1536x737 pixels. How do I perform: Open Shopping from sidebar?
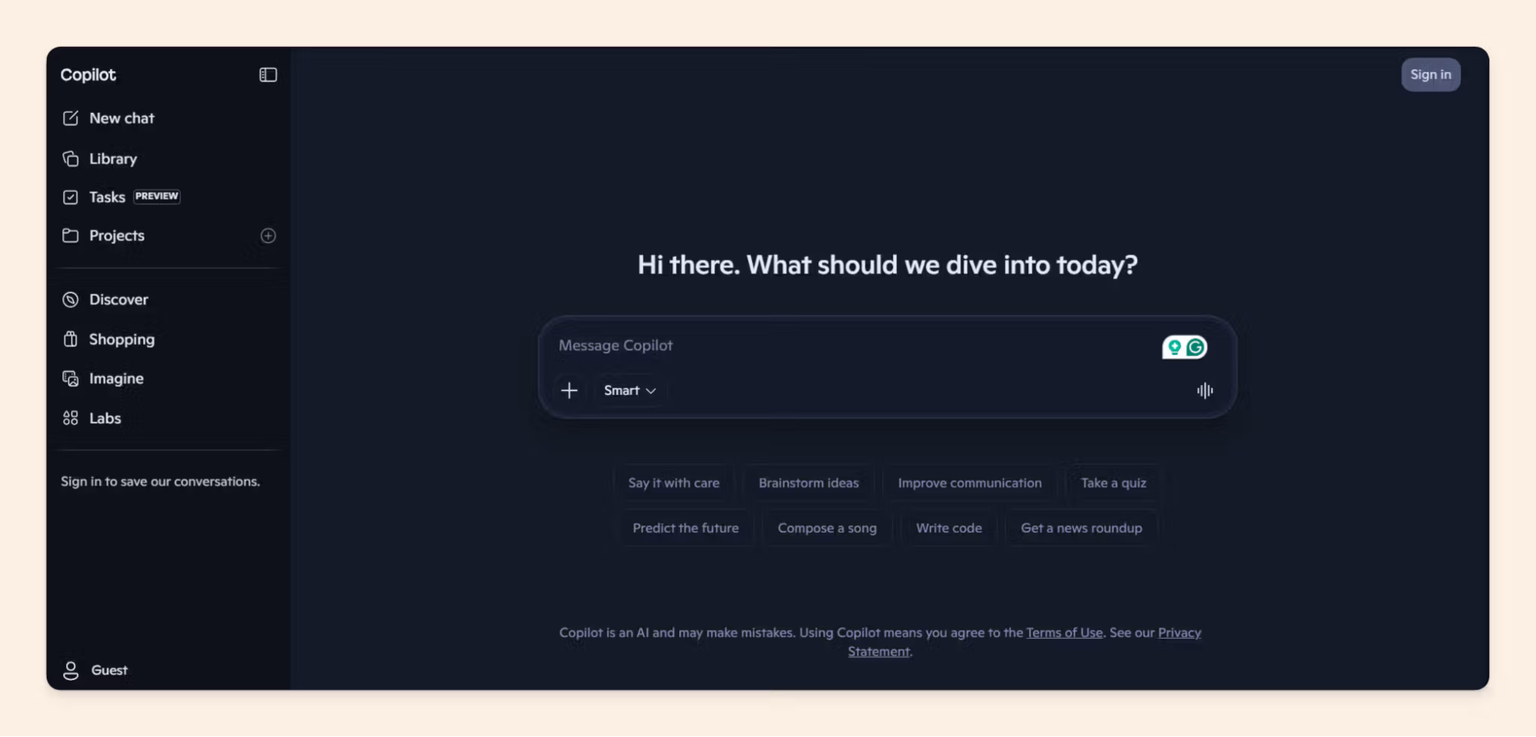[x=121, y=340]
